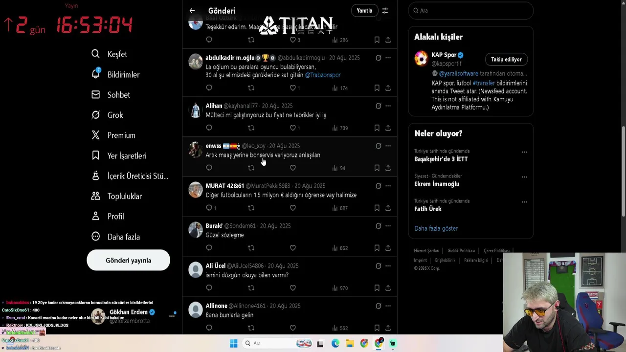The height and width of the screenshot is (352, 626).
Task: Open the Gizlilik Politikası footer link
Action: [x=461, y=251]
